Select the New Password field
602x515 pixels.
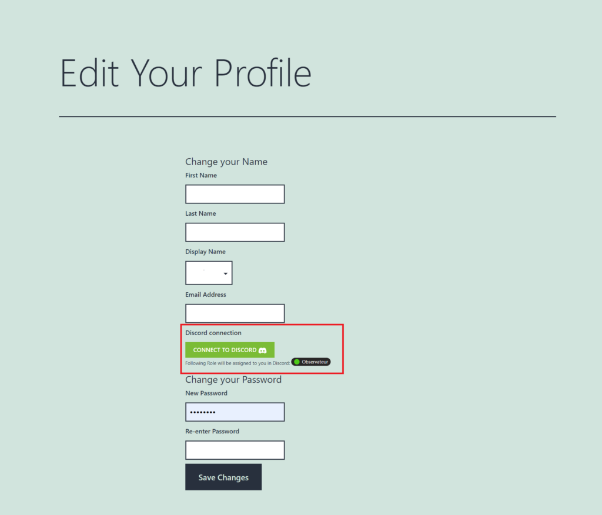tap(235, 412)
